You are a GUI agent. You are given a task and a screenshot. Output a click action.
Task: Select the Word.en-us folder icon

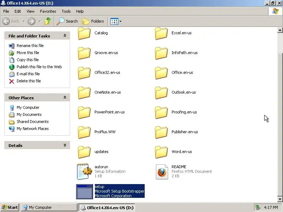(161, 152)
